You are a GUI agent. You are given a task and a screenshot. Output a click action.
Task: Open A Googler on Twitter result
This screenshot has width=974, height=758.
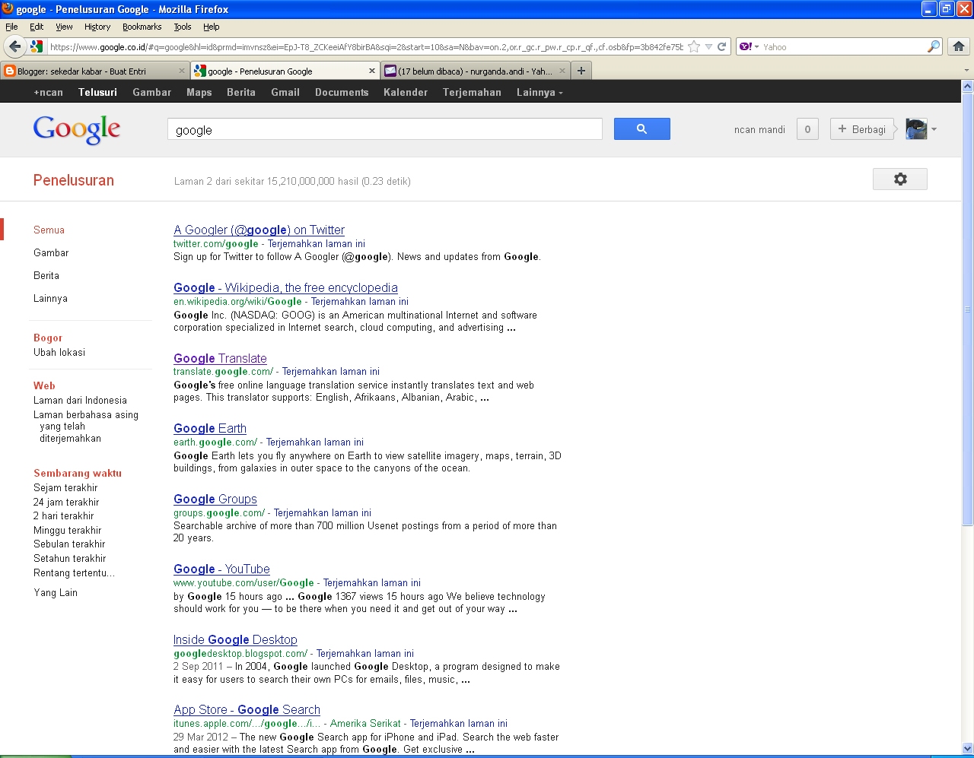coord(259,230)
